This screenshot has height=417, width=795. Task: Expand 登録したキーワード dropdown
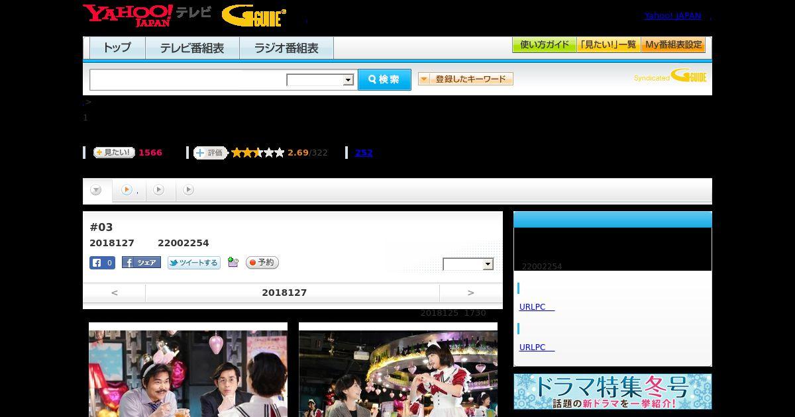[x=466, y=79]
